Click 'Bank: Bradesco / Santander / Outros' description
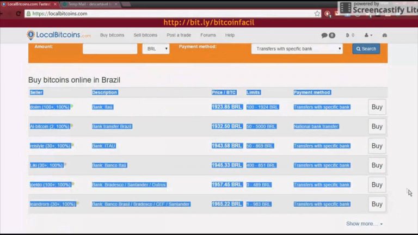Viewport: 418px width, 235px height. (129, 184)
